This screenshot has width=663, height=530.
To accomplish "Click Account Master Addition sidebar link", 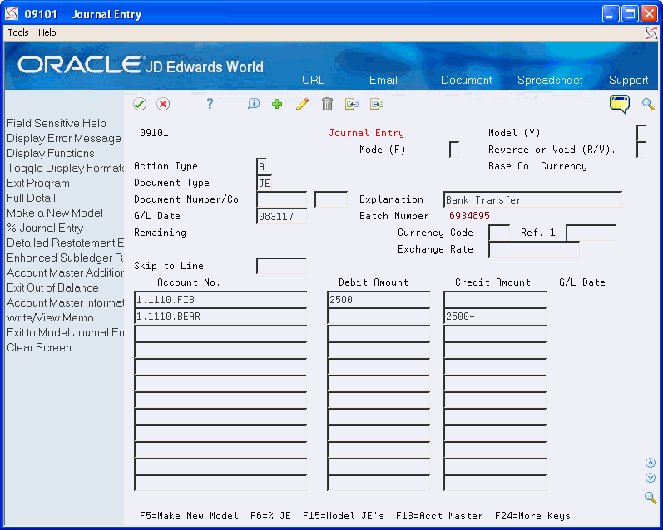I will [65, 272].
